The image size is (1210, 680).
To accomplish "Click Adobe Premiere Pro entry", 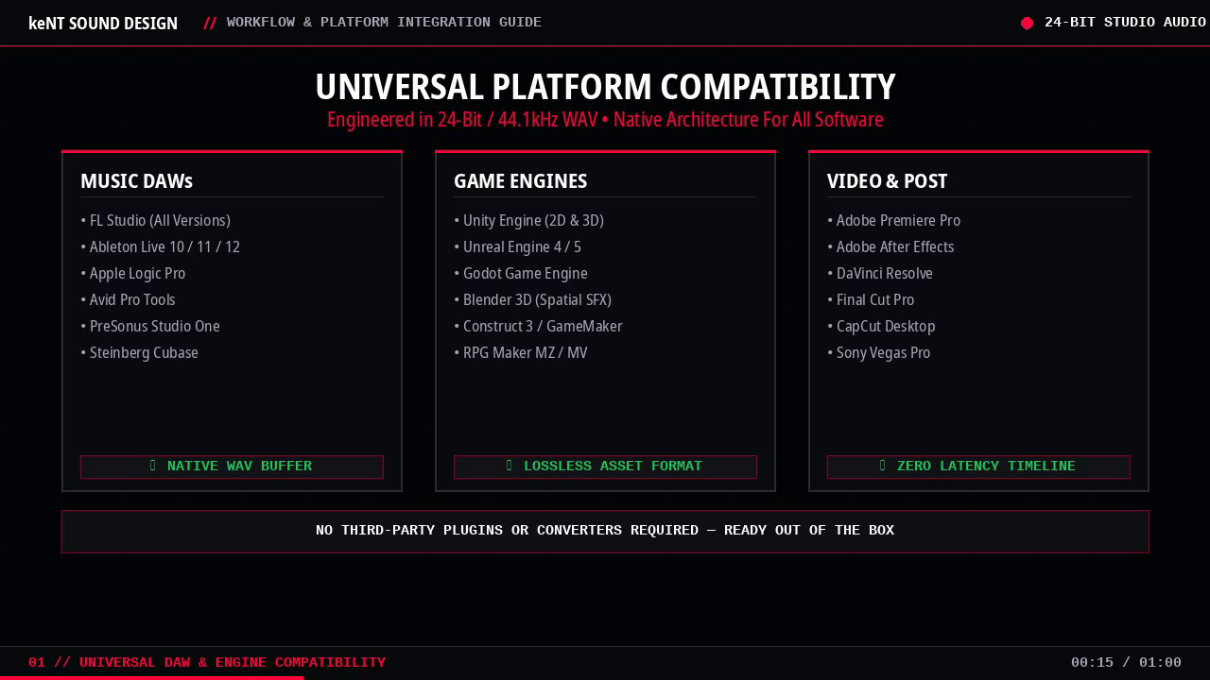I will pos(894,221).
